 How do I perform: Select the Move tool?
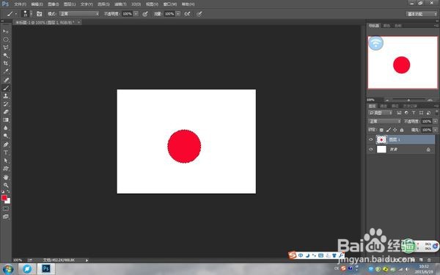pos(6,31)
